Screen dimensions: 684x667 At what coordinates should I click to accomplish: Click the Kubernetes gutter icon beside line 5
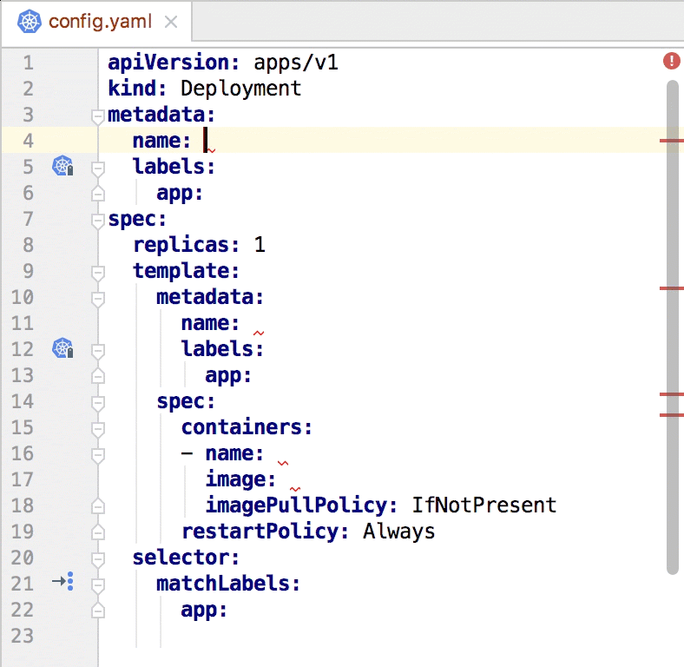[62, 166]
